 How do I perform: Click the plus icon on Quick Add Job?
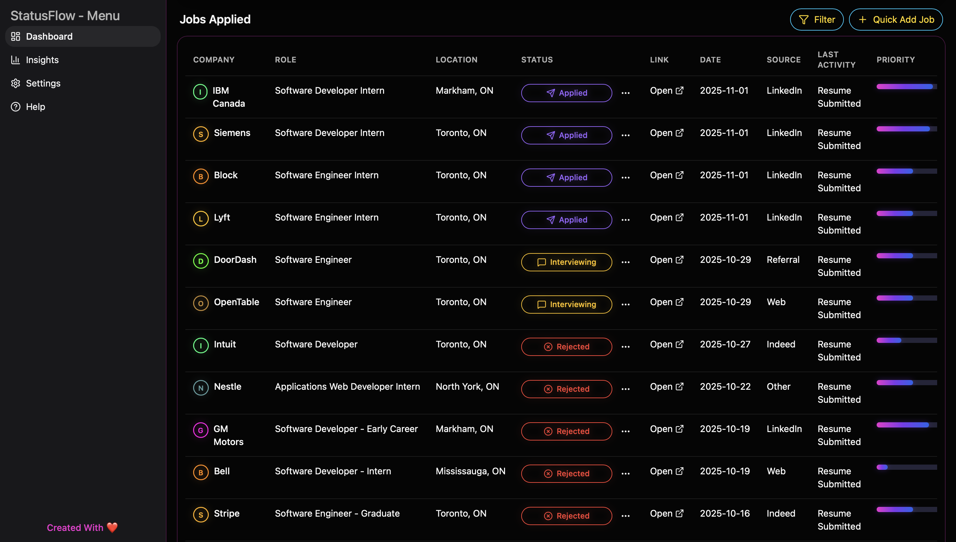click(862, 20)
